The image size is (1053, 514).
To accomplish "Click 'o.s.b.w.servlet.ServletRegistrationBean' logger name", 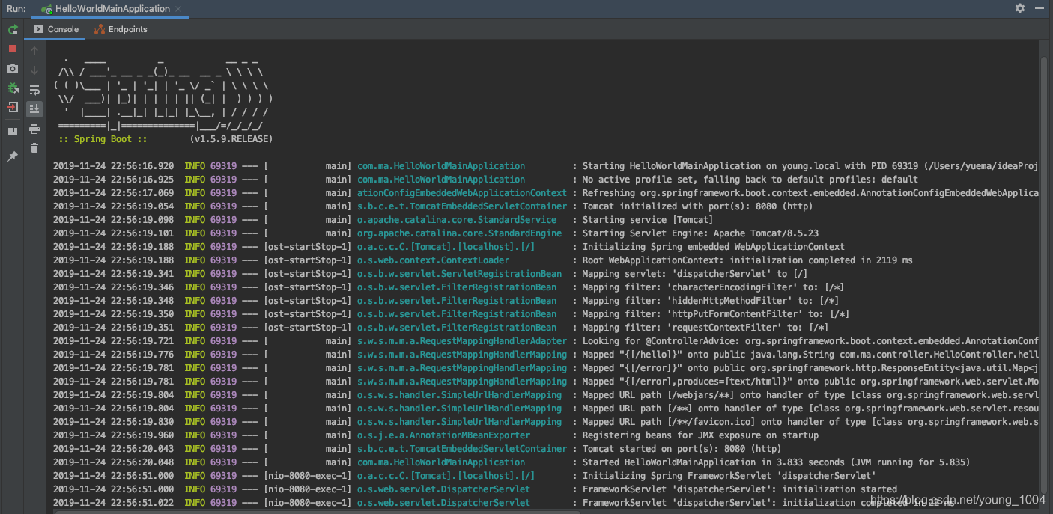I will coord(459,274).
